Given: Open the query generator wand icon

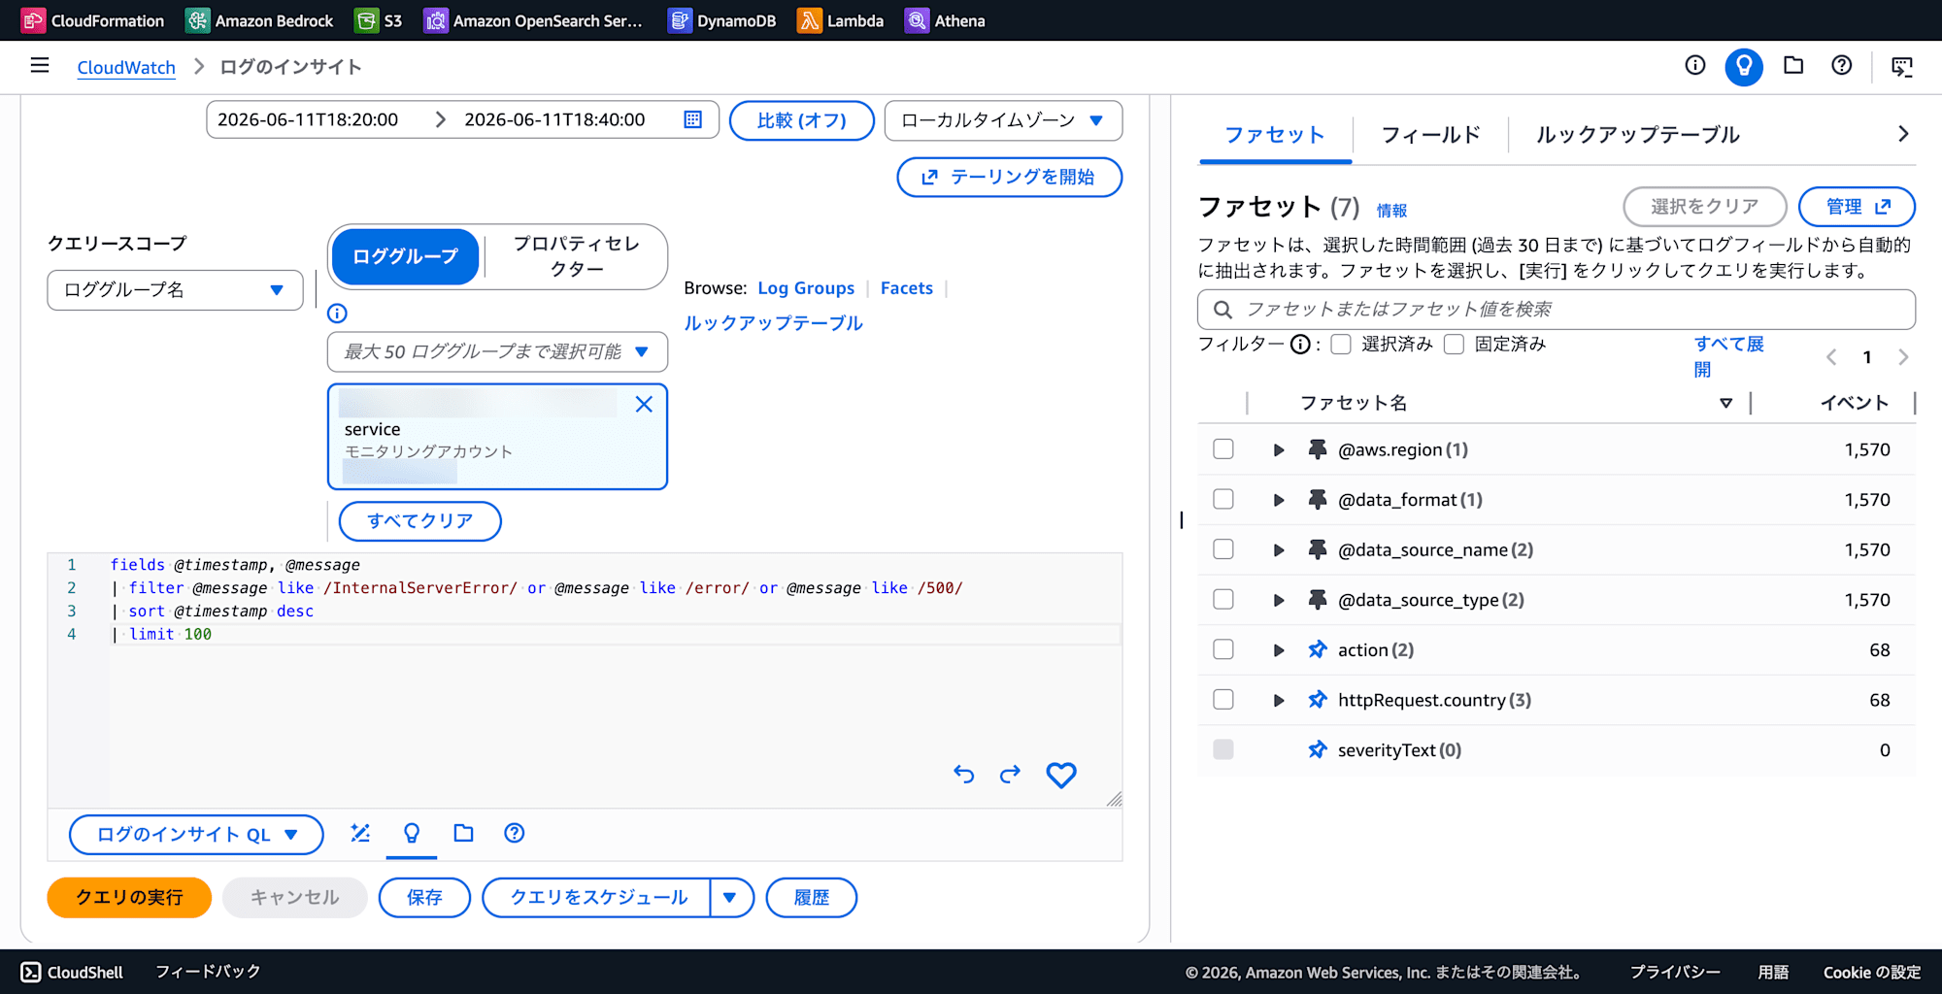Looking at the screenshot, I should click(x=360, y=833).
